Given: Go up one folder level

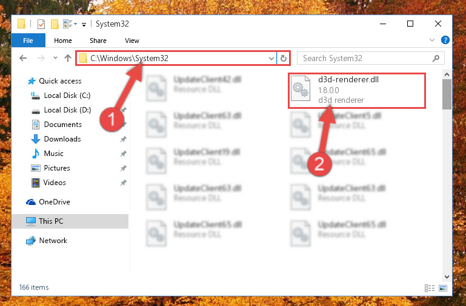Looking at the screenshot, I should pyautogui.click(x=68, y=58).
